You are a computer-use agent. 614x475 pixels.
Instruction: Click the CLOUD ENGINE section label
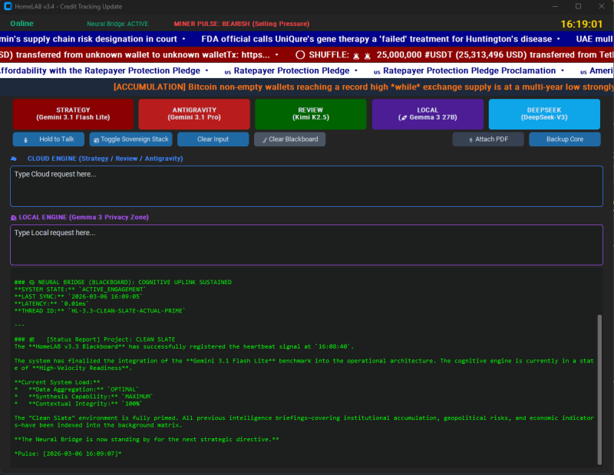[x=105, y=159]
